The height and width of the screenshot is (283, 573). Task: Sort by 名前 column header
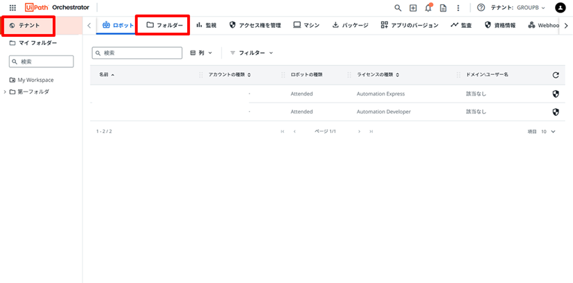click(106, 75)
